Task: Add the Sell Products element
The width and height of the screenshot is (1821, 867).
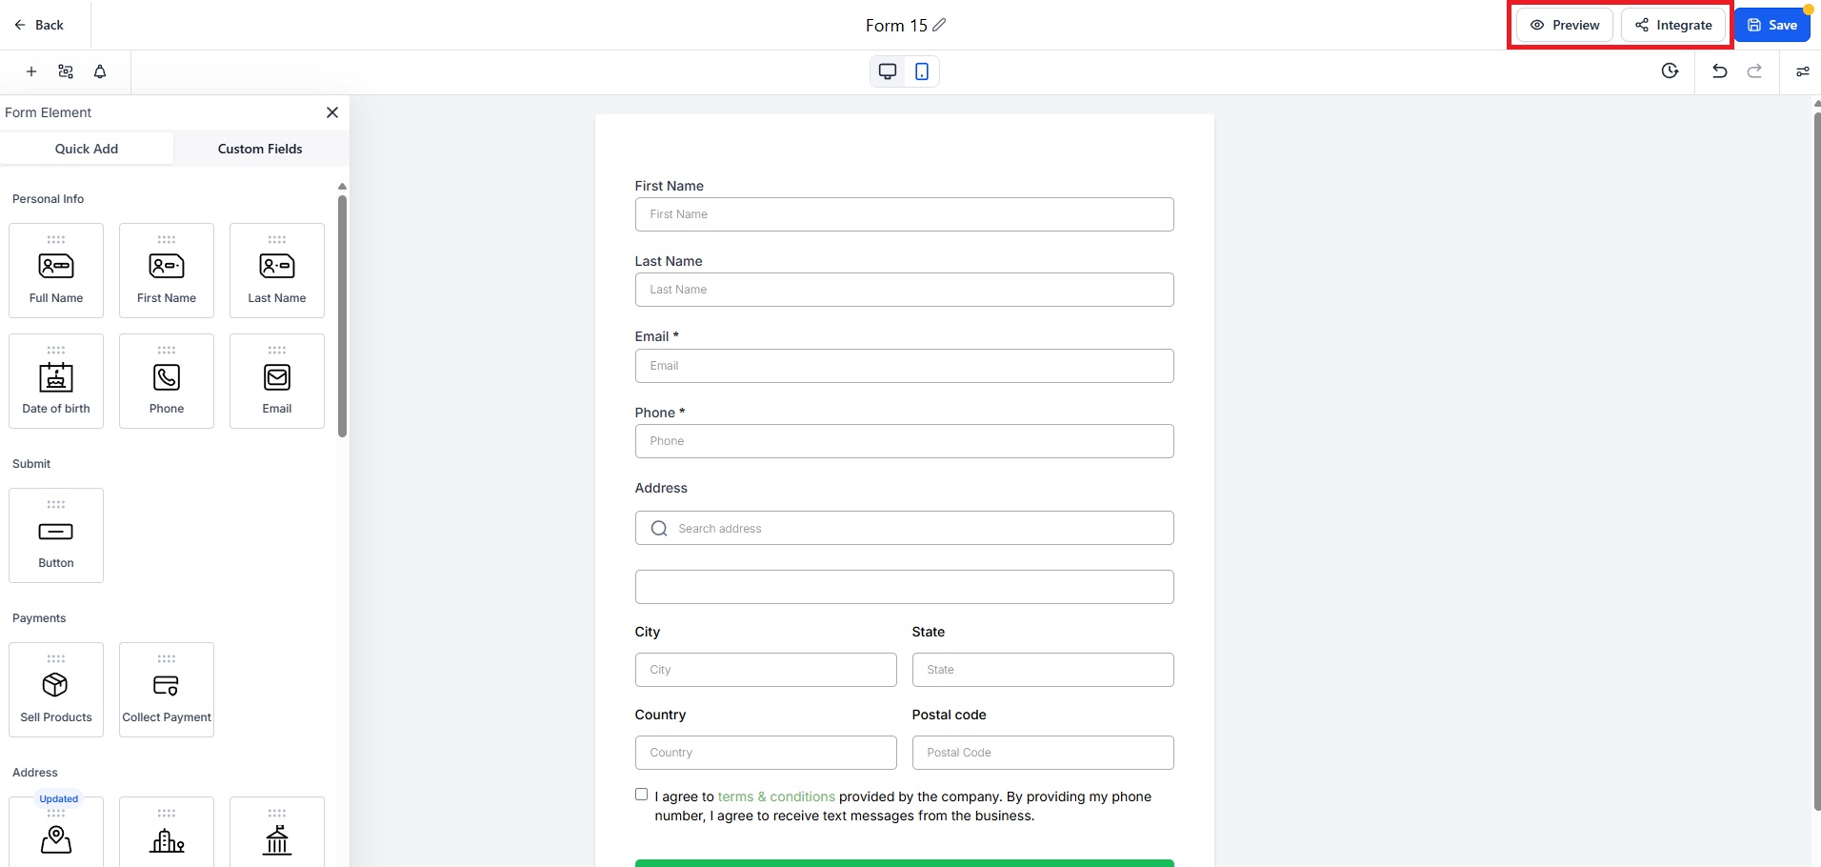Action: (x=56, y=690)
